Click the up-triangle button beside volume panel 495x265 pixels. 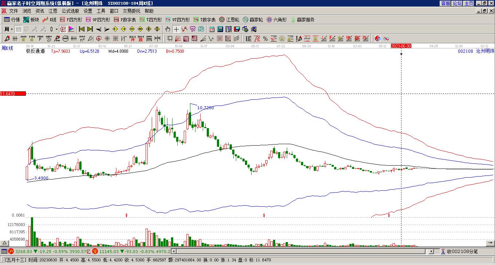5,243
